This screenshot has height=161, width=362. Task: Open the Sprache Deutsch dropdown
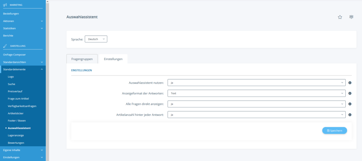[x=96, y=39]
